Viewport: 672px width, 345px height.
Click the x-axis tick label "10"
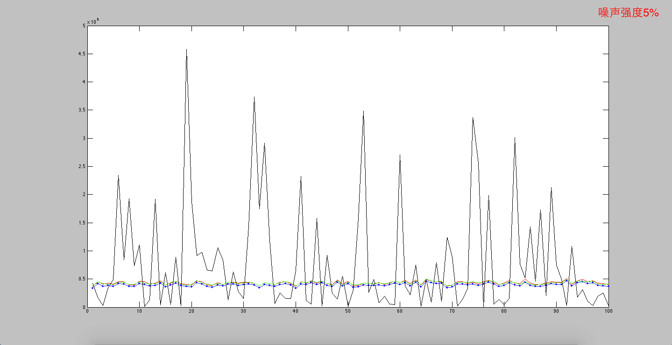click(x=139, y=311)
